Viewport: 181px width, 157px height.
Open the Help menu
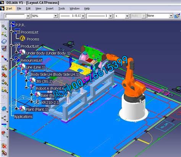(x=87, y=8)
